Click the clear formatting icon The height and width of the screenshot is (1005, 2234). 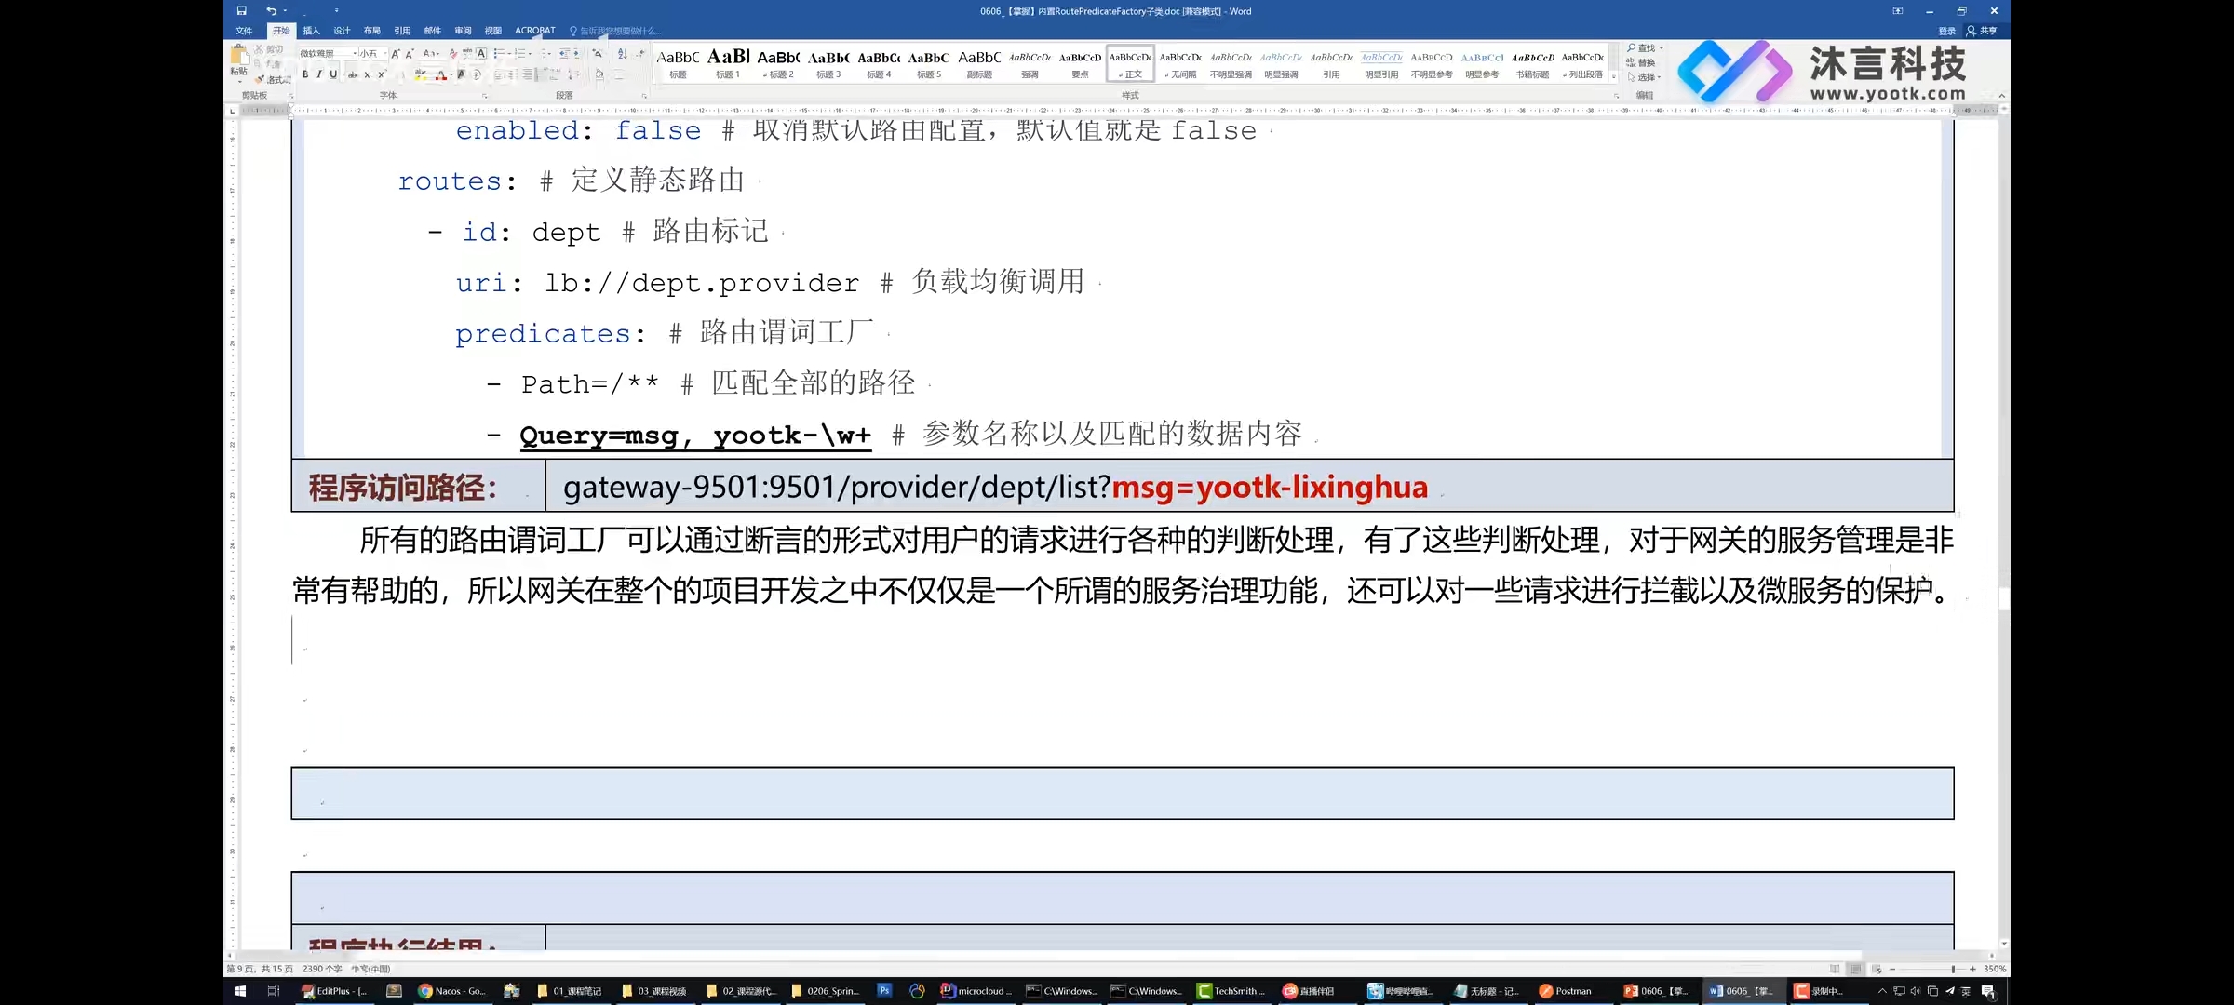tap(453, 54)
